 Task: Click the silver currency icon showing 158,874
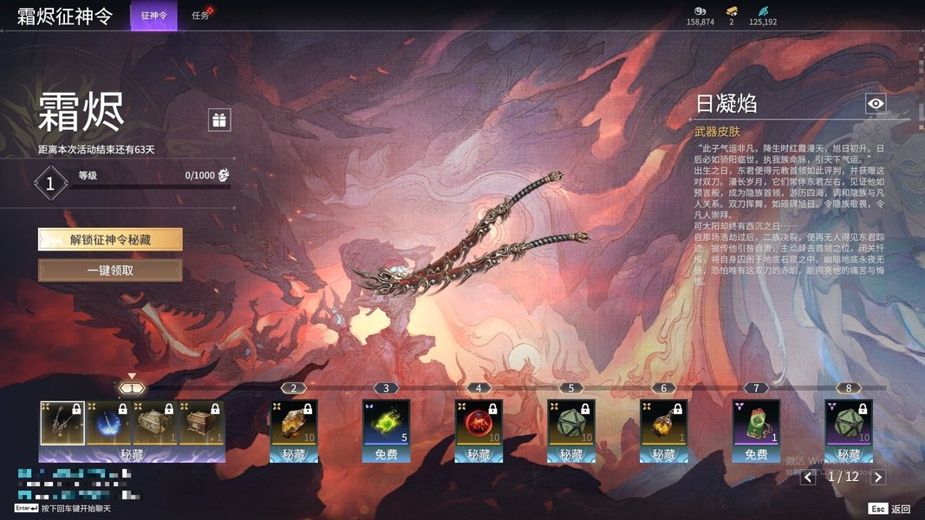pyautogui.click(x=700, y=10)
